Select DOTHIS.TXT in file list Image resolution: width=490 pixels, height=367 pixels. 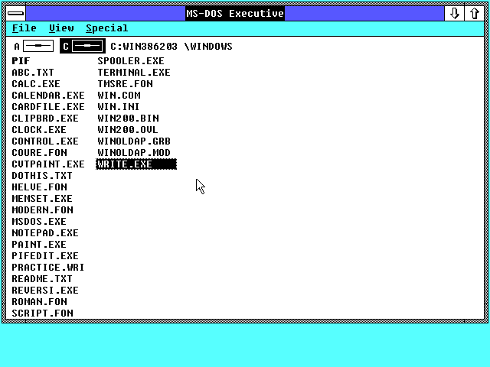(42, 176)
